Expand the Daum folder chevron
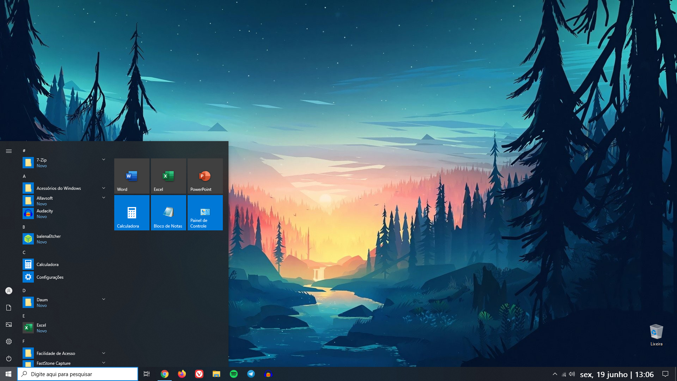This screenshot has height=381, width=677. pyautogui.click(x=104, y=300)
